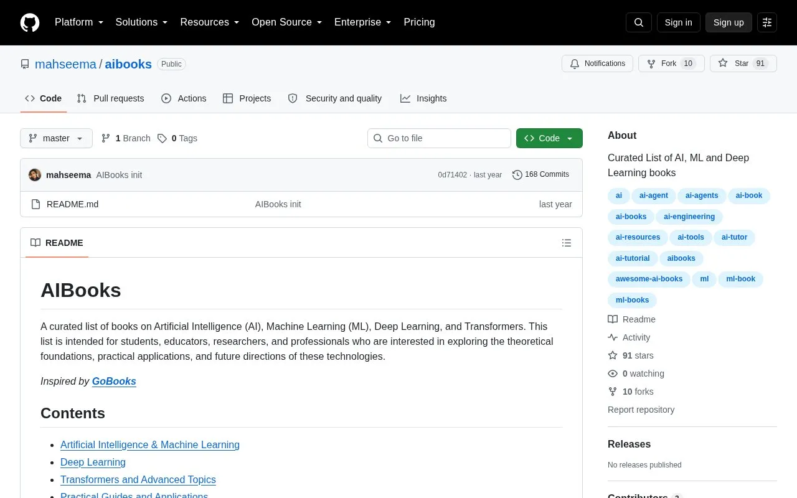Open Deep Learning contents link
The height and width of the screenshot is (498, 797).
pos(93,462)
